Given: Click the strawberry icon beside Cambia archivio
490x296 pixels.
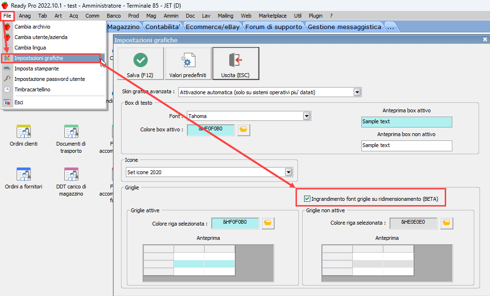Looking at the screenshot, I should coord(7,27).
